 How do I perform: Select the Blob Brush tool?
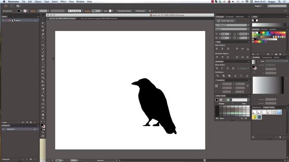(43, 56)
